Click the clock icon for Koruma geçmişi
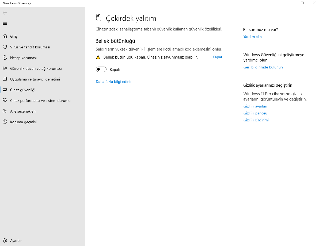 [5, 122]
